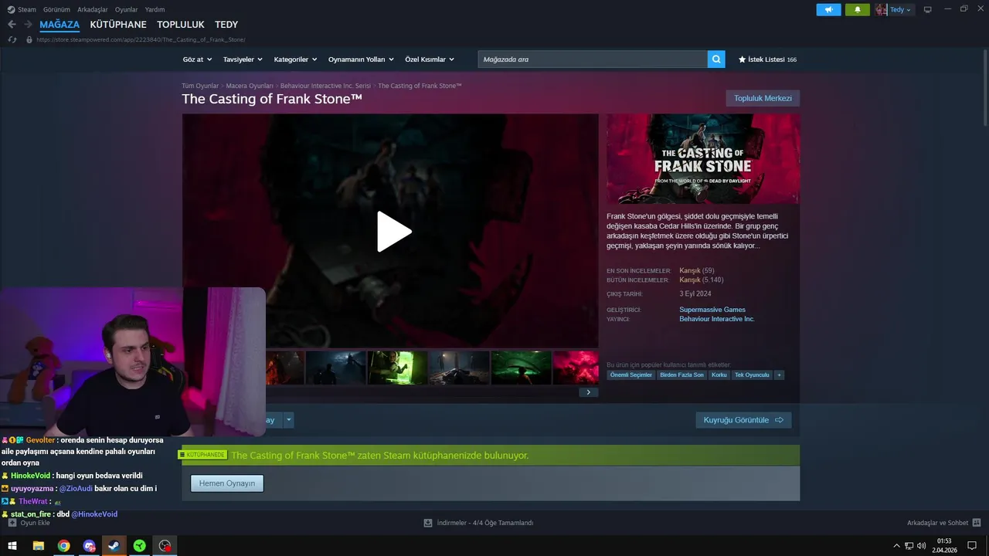
Task: Open the Windows action center icon
Action: 970,545
